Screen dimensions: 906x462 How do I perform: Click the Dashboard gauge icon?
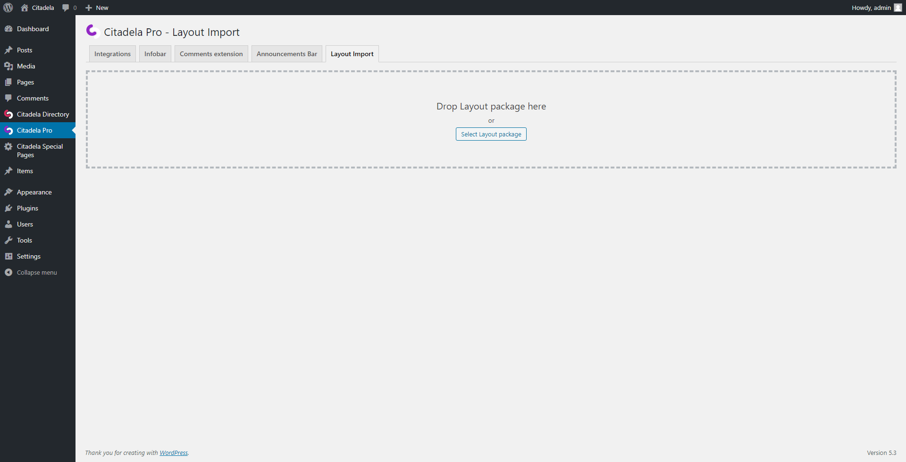8,29
